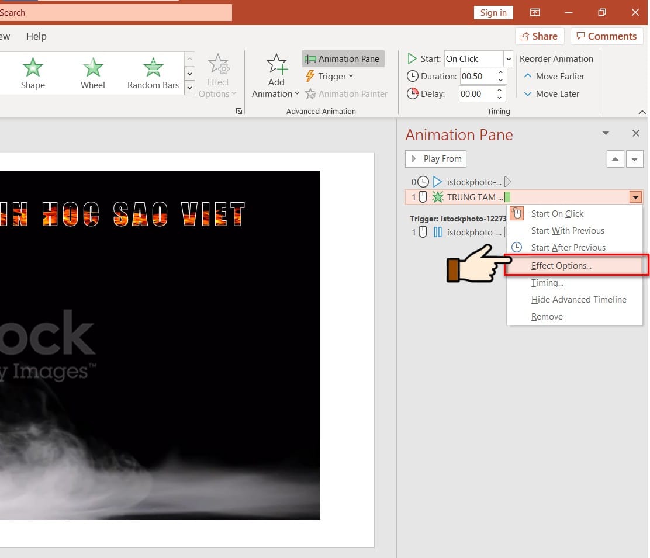Apply the Shape animation effect
This screenshot has width=650, height=558.
(x=33, y=74)
